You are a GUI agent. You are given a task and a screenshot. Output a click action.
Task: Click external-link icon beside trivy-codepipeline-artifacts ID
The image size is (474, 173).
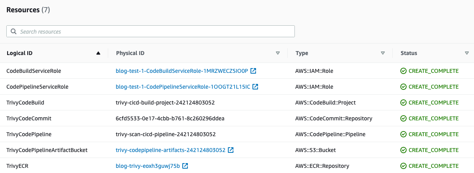click(231, 150)
